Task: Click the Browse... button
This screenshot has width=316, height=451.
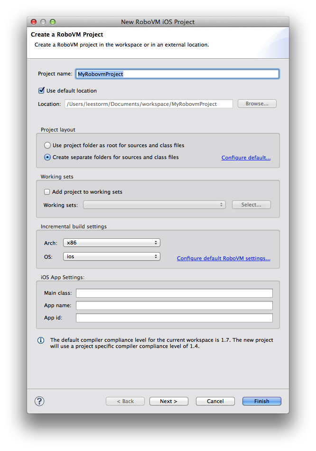Action: point(257,103)
